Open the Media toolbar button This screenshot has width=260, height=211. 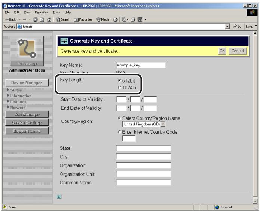[x=103, y=19]
